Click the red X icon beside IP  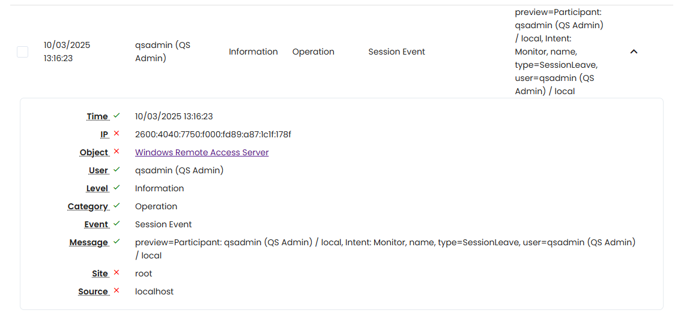117,134
